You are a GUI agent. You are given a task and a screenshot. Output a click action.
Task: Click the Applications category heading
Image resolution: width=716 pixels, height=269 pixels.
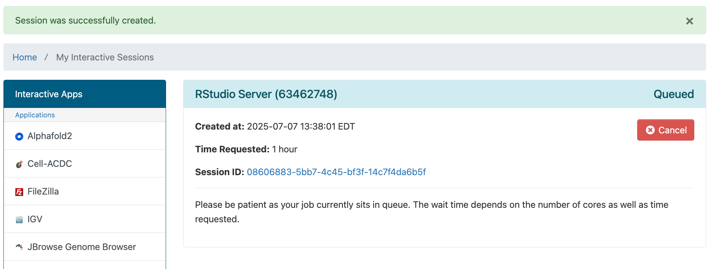tap(35, 115)
